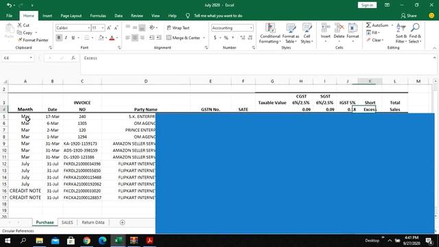Switch to the Formulas tab

tap(98, 16)
